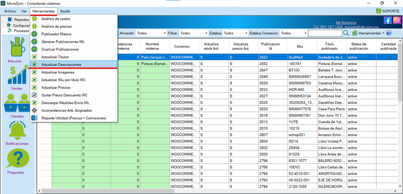The width and height of the screenshot is (403, 194).
Task: Click the title cell Casa Para Perro
Action: (x=332, y=109)
